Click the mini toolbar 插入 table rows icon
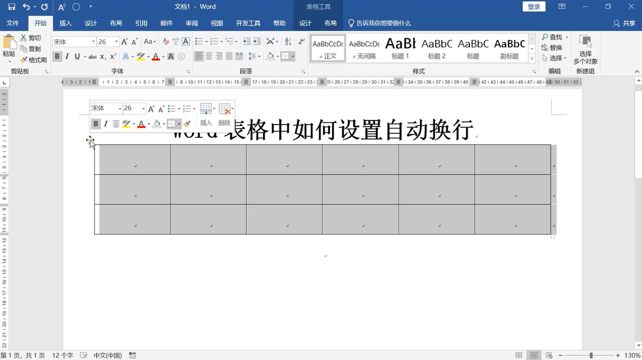The image size is (642, 360). [x=206, y=109]
